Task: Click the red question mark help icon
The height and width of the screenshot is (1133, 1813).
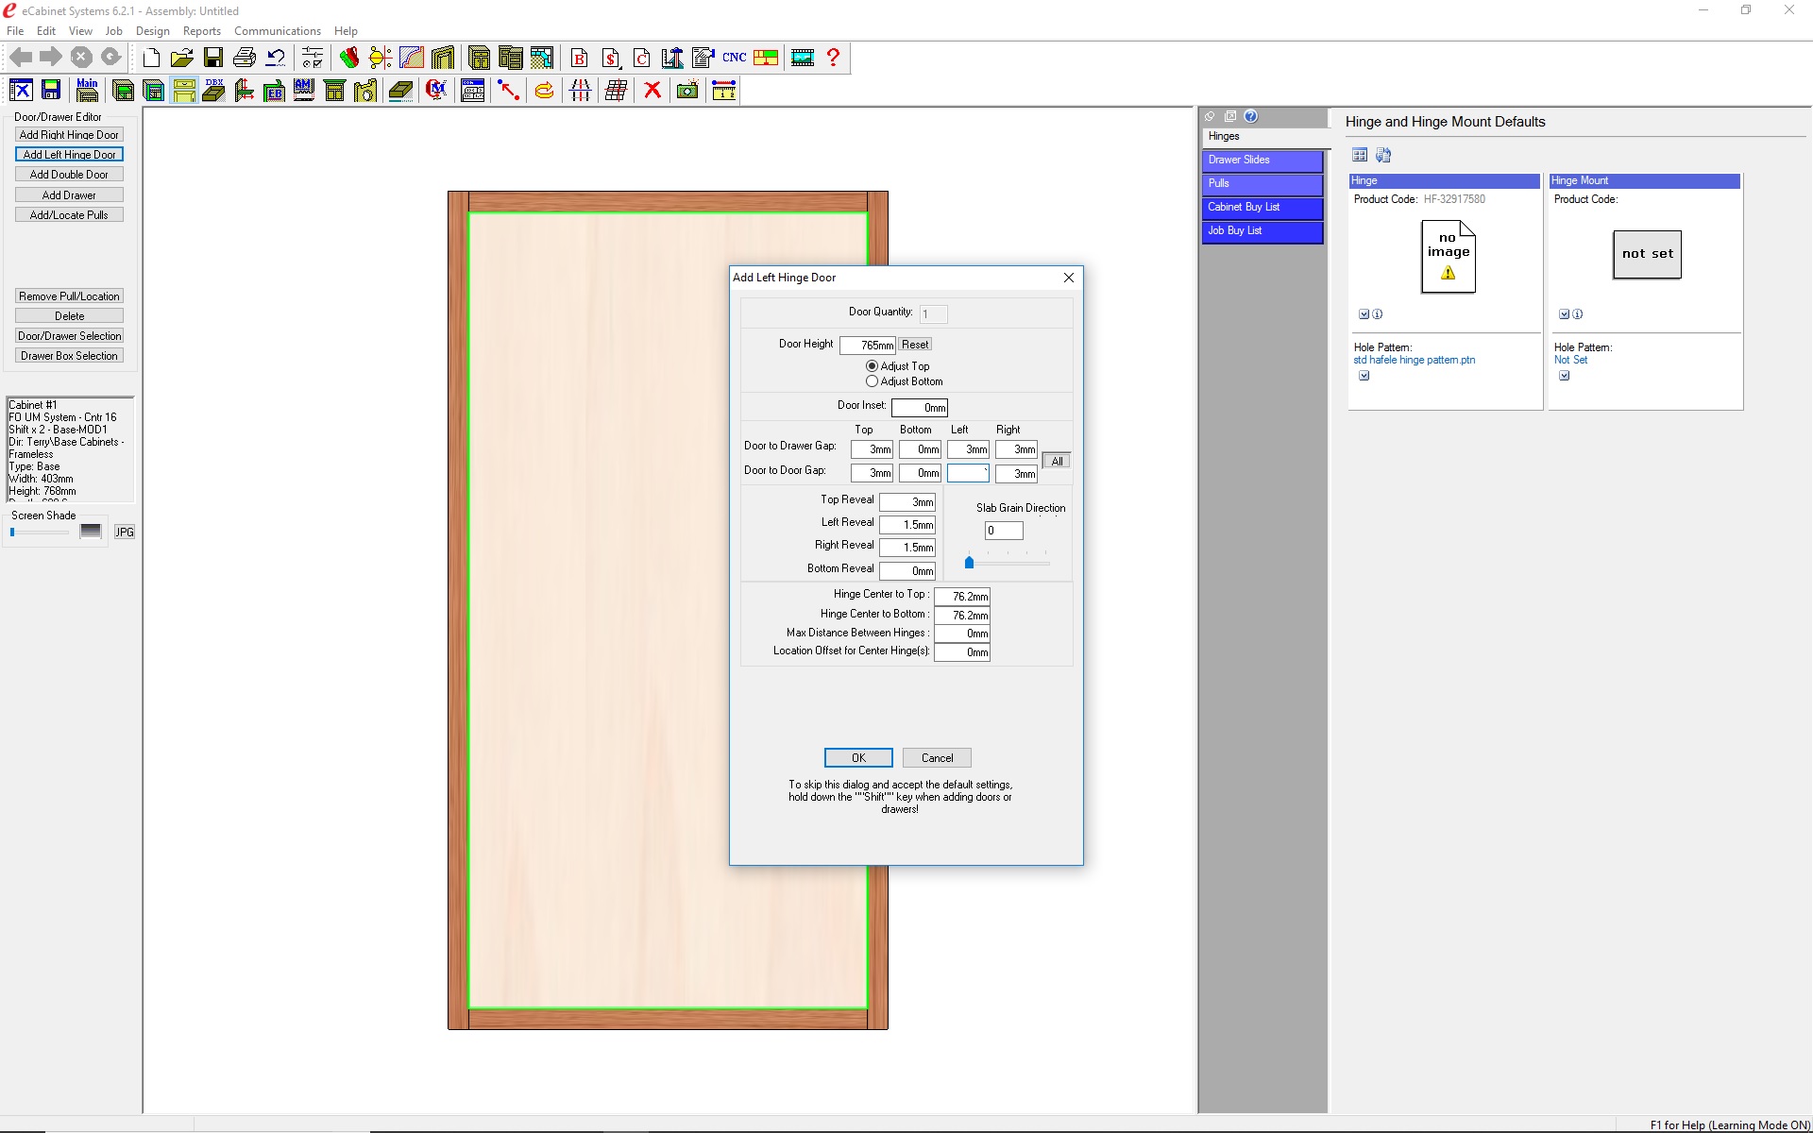Action: point(833,58)
